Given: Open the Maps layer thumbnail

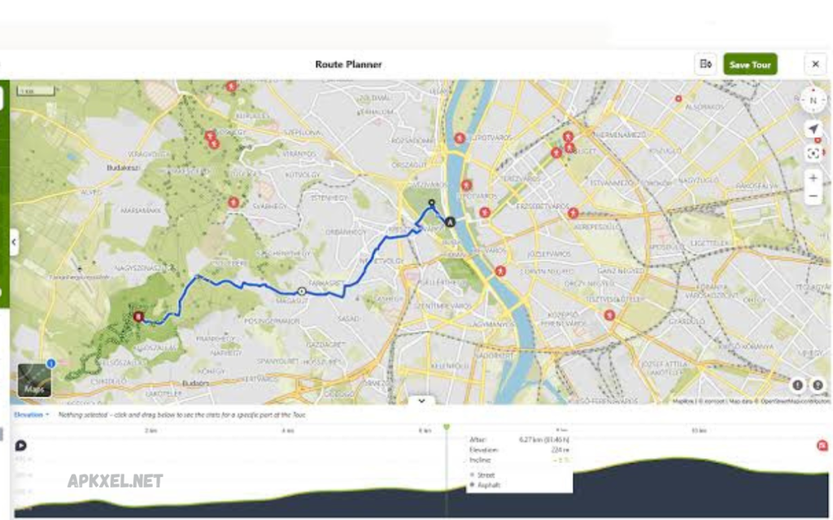Looking at the screenshot, I should click(x=34, y=380).
